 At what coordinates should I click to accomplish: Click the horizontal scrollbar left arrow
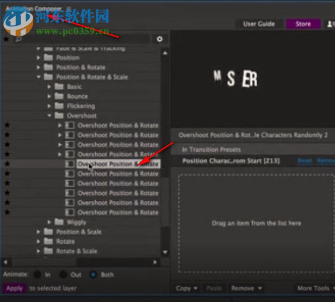[x=5, y=262]
